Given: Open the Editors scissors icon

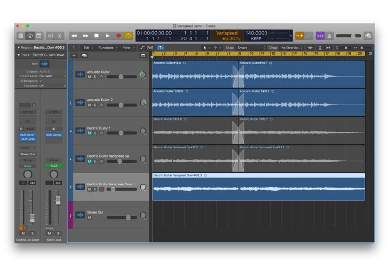Looking at the screenshot, I should 60,36.
